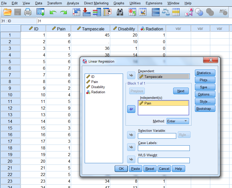Click the Print toolbar icon

click(28, 12)
